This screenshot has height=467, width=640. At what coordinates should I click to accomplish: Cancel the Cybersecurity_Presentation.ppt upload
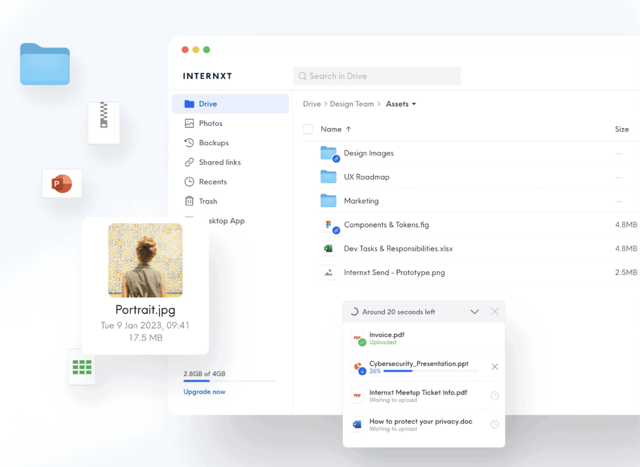495,367
